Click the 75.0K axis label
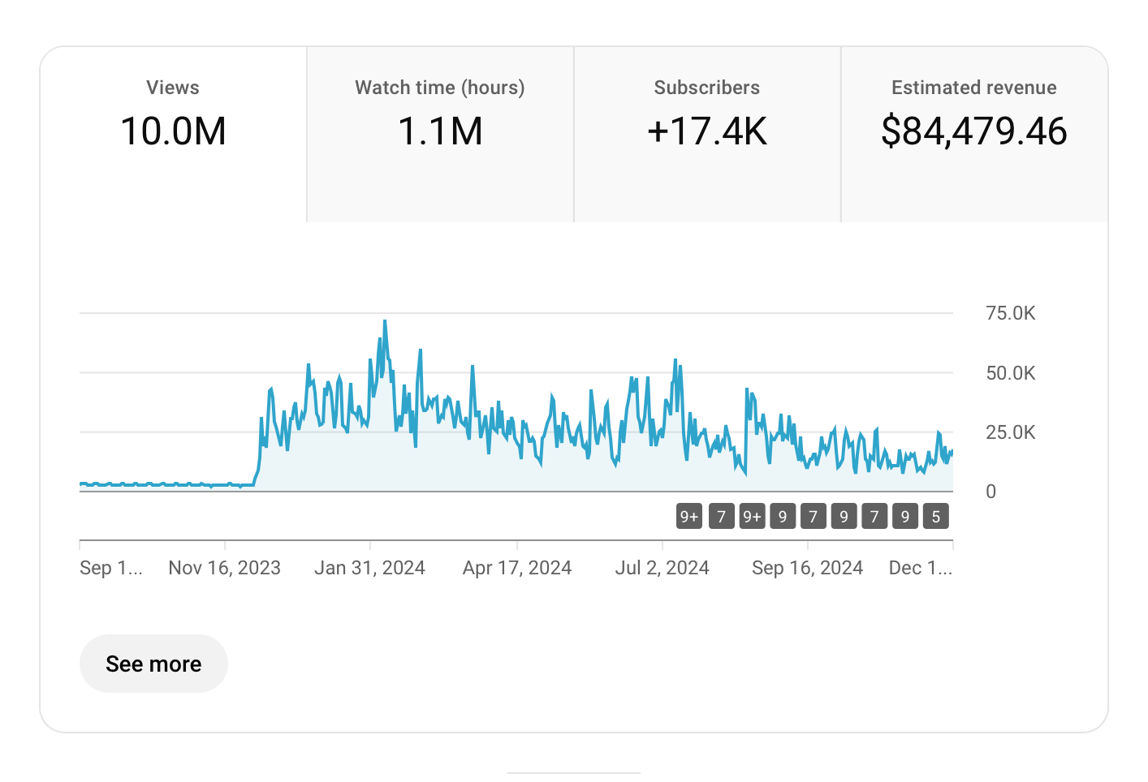 click(x=1010, y=313)
